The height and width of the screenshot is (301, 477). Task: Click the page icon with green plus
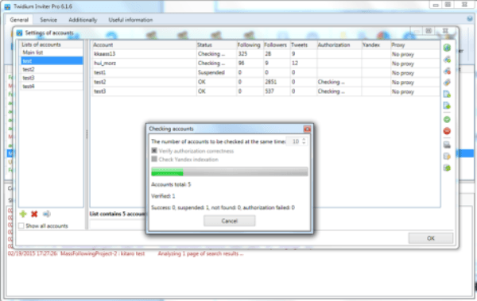(447, 95)
